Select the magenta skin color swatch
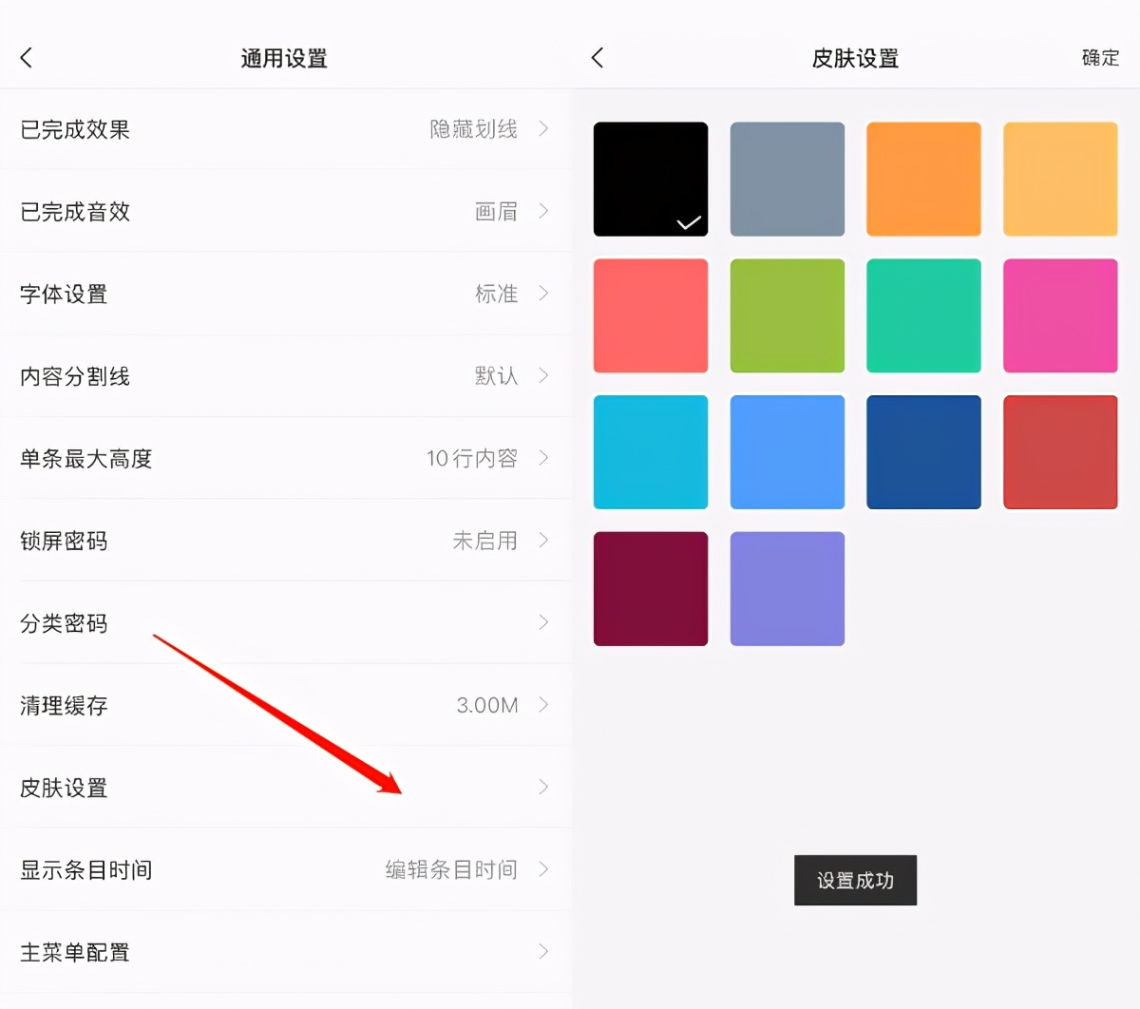The image size is (1140, 1009). [1060, 315]
